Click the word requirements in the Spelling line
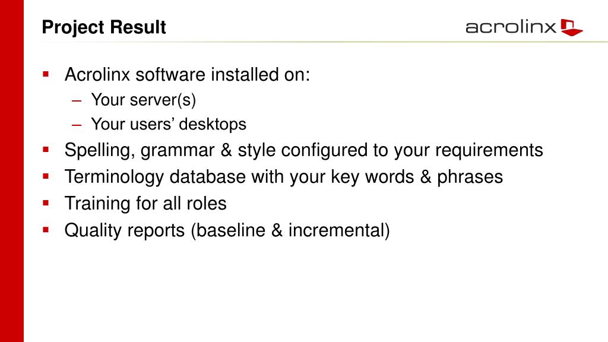Image resolution: width=608 pixels, height=342 pixels. (x=489, y=151)
